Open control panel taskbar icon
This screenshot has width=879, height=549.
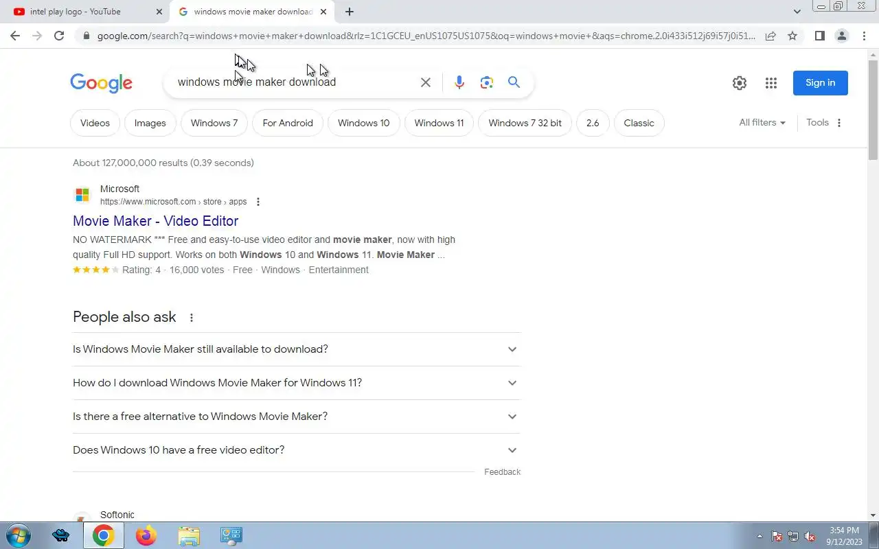(x=231, y=535)
